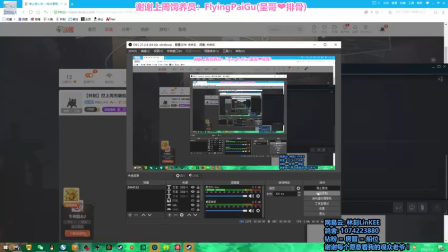Open the Windows Start menu

coord(5,247)
